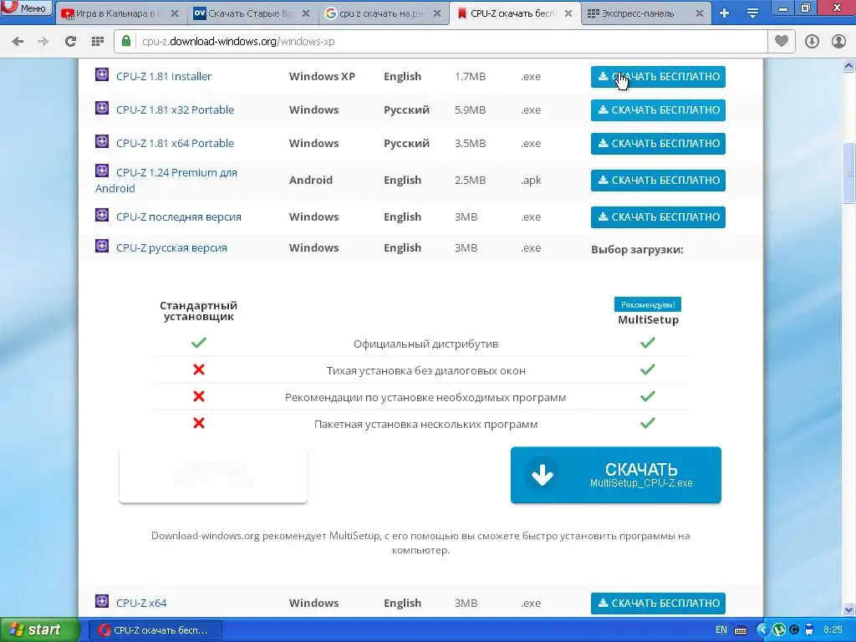856x642 pixels.
Task: Click the icon beside CPU-Z 1.24 Premium
Action: [x=102, y=171]
